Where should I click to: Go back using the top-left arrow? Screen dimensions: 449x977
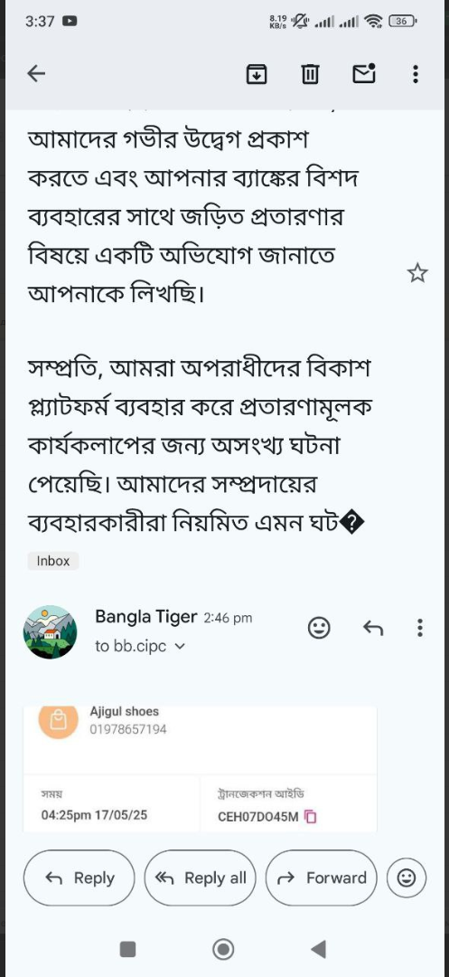coord(37,74)
